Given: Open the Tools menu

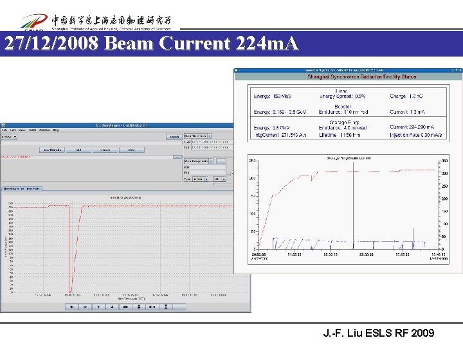Looking at the screenshot, I should pyautogui.click(x=32, y=130).
